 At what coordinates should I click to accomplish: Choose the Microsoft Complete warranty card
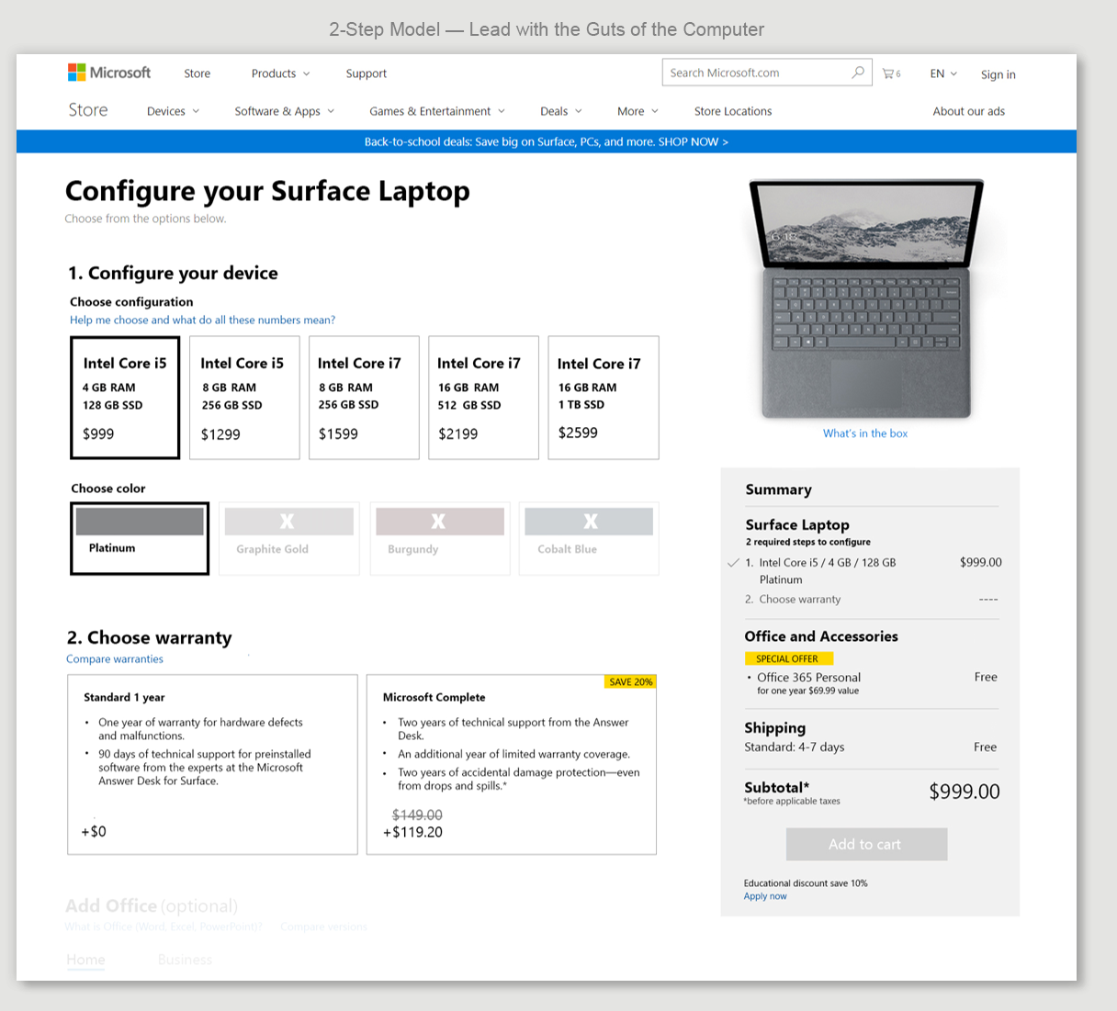511,765
